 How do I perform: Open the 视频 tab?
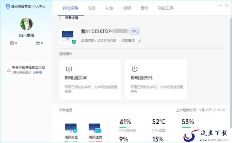tap(127, 8)
